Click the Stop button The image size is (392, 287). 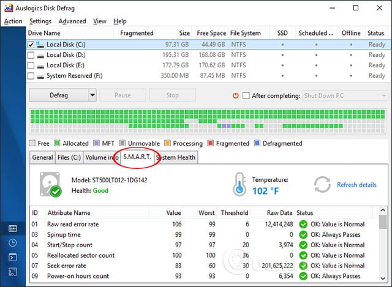(x=173, y=95)
